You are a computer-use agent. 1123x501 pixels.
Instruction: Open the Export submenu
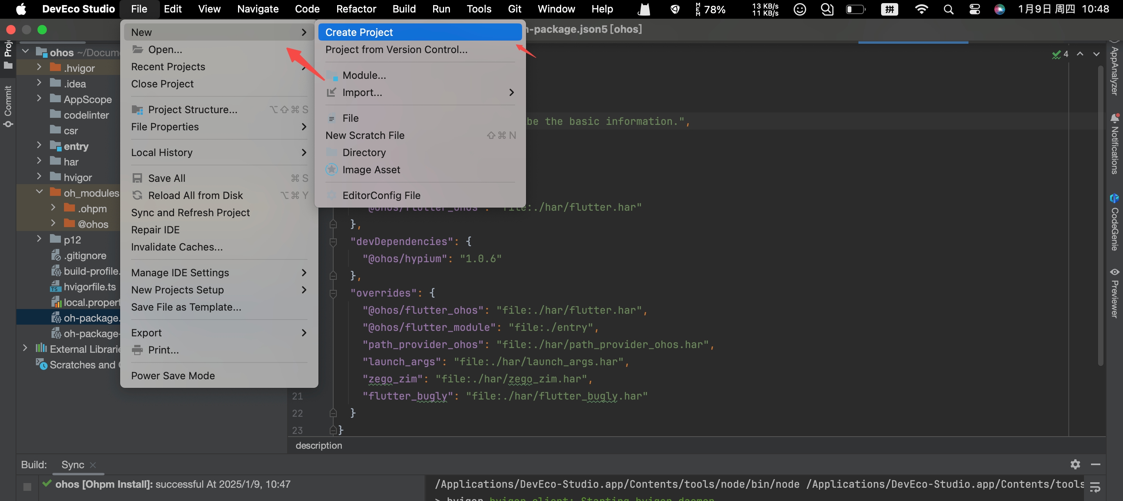(x=219, y=333)
